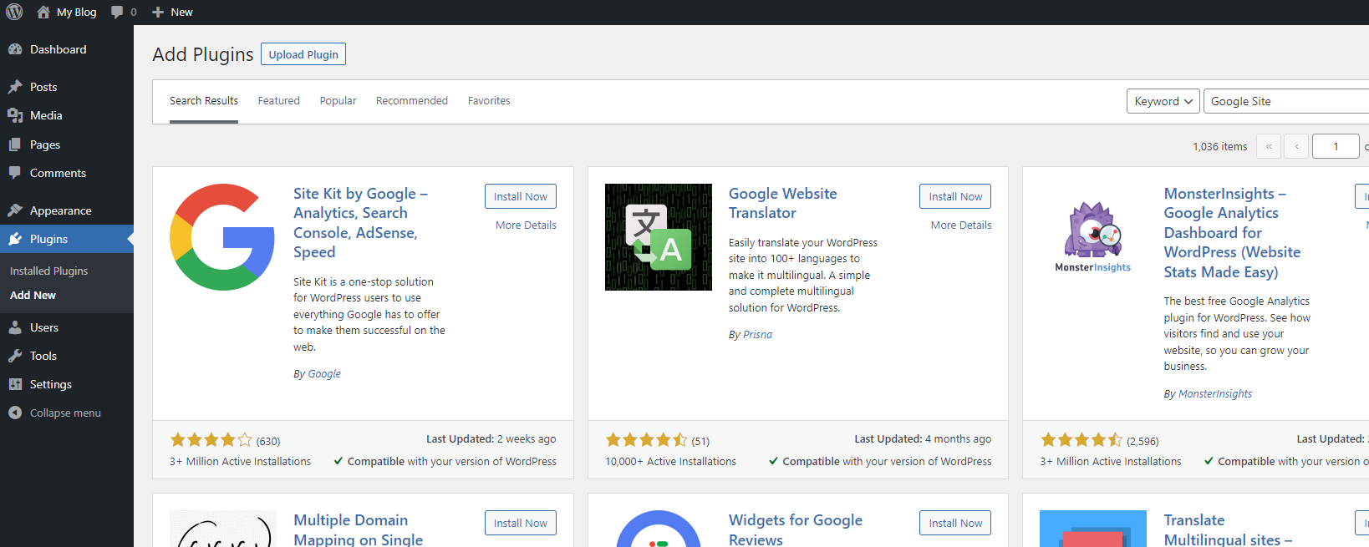The width and height of the screenshot is (1369, 547).
Task: Click the WordPress logo in admin bar
Action: pos(14,12)
